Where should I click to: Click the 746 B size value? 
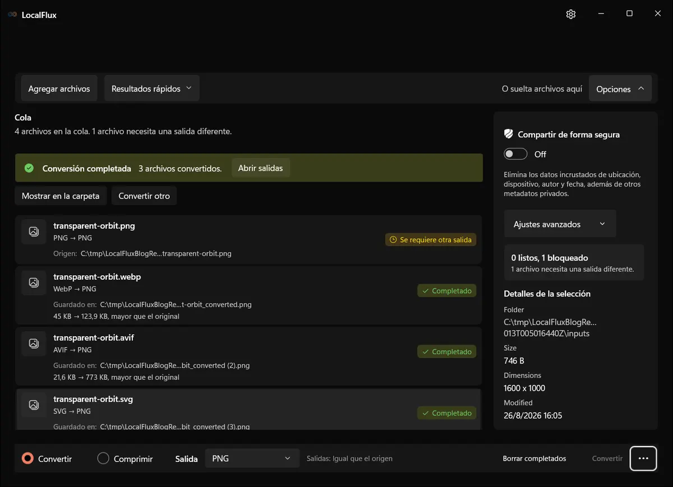pos(514,360)
